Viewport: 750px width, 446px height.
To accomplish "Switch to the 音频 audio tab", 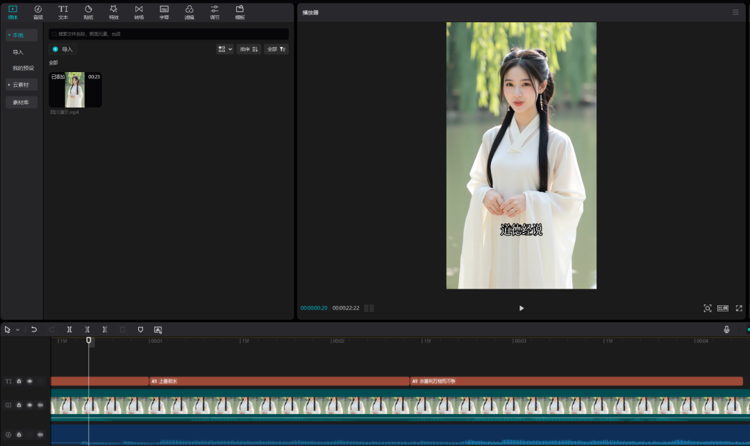I will [38, 12].
